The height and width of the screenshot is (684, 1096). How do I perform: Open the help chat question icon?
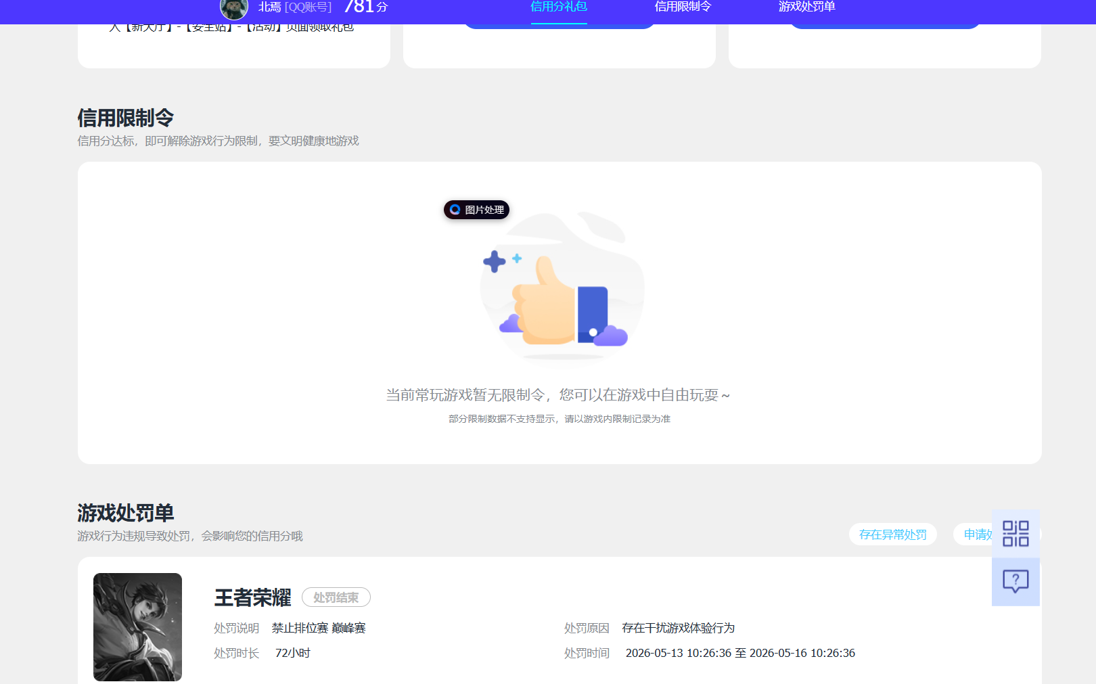tap(1015, 582)
